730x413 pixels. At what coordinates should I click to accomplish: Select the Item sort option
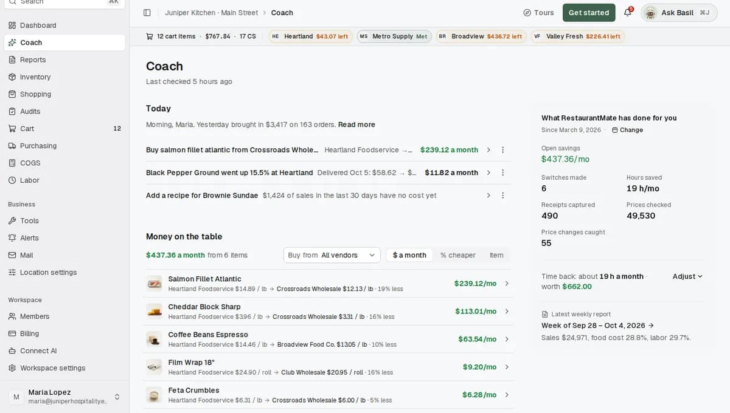coord(496,255)
